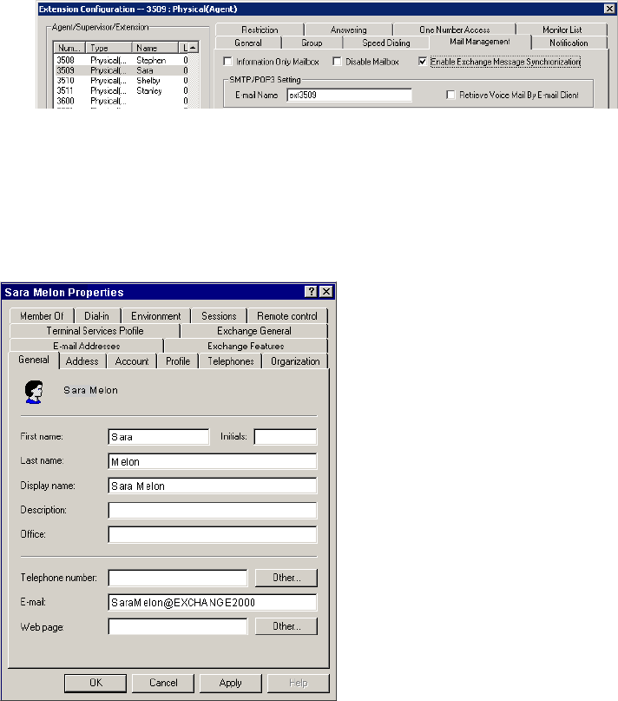Select General tab in Sara Melon Properties

tap(34, 360)
